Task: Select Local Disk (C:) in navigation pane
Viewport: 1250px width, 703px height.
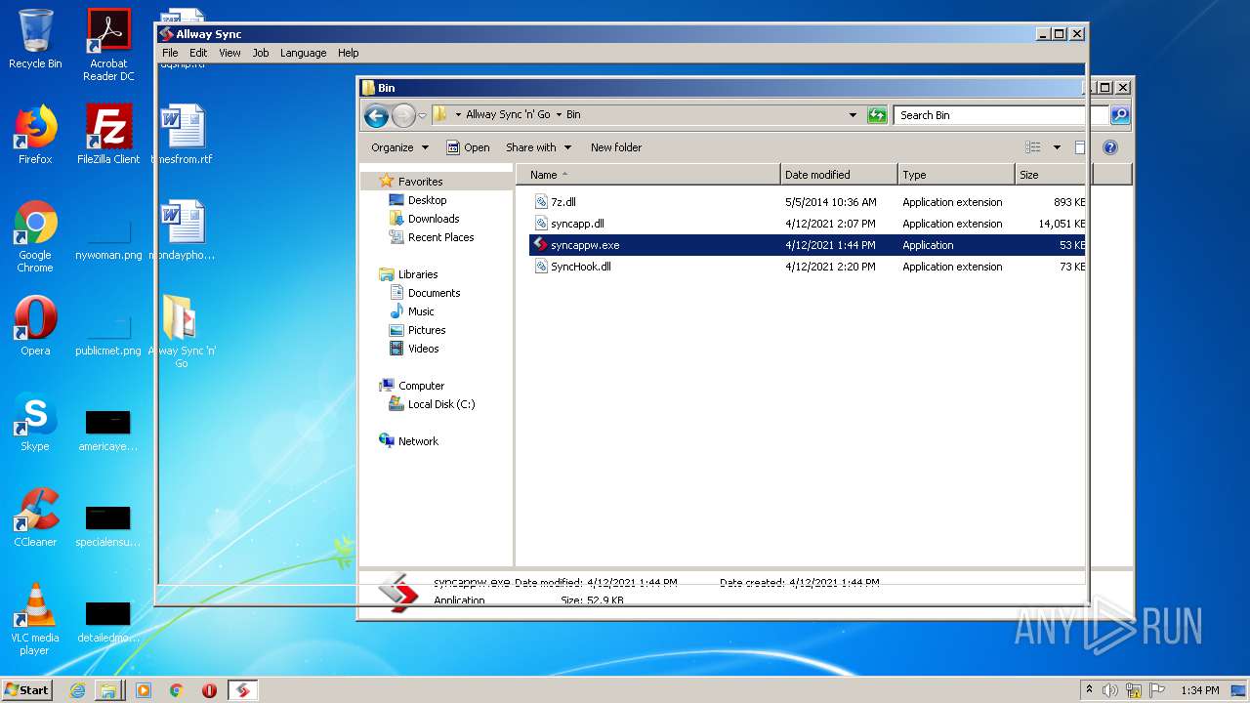Action: [x=432, y=404]
